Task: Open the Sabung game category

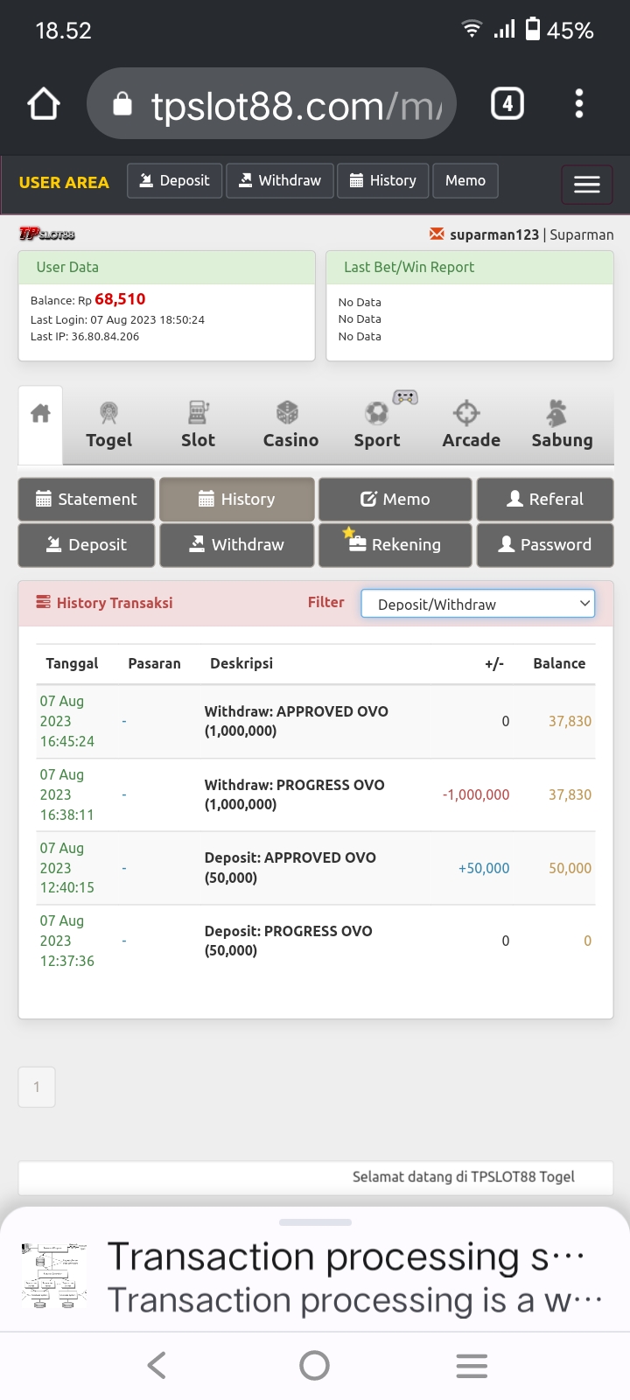Action: click(x=561, y=425)
